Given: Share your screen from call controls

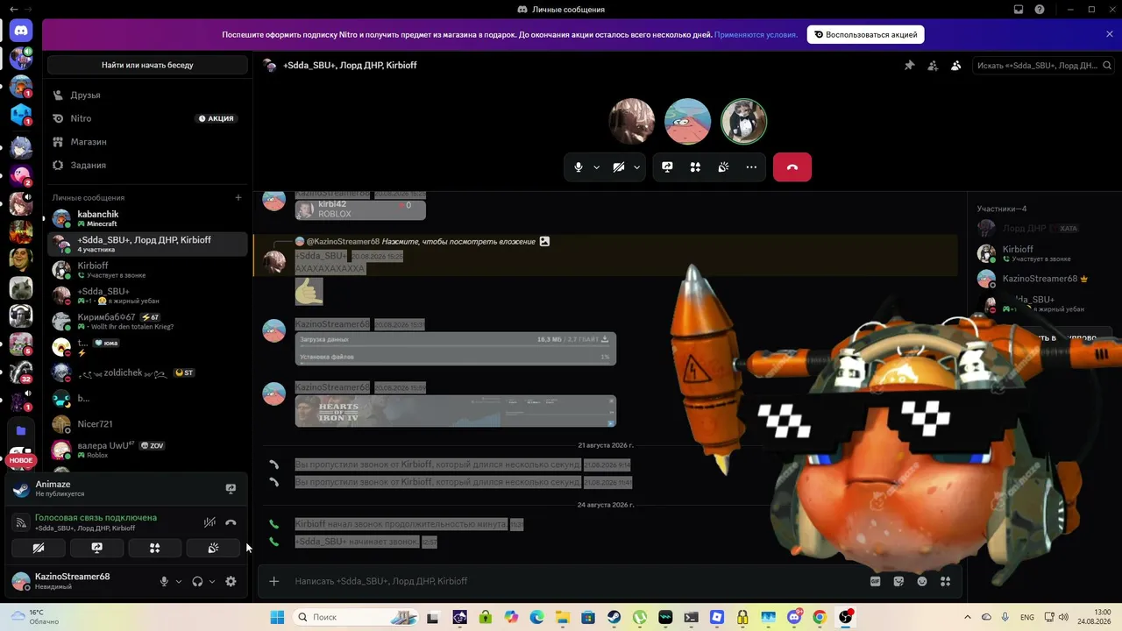Looking at the screenshot, I should pos(667,167).
